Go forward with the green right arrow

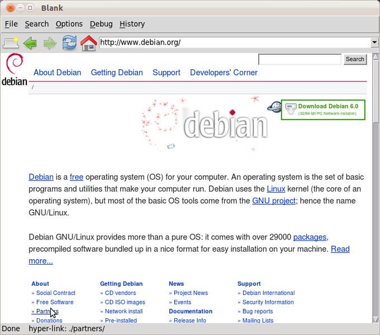[x=50, y=44]
